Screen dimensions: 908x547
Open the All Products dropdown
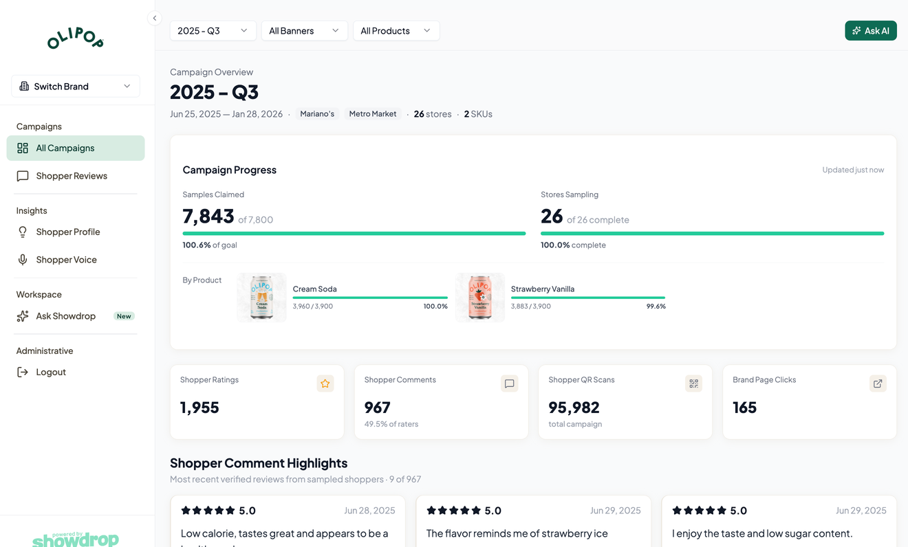tap(396, 31)
